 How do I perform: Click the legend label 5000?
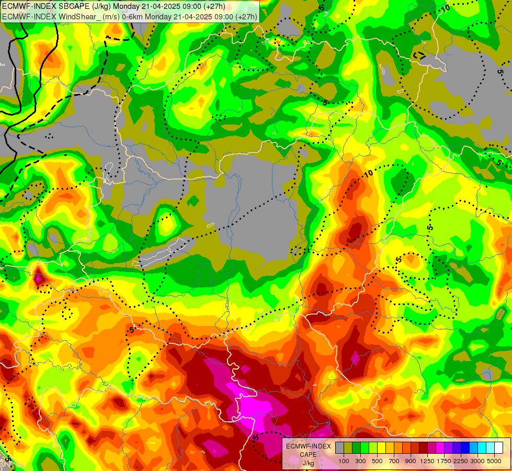pyautogui.click(x=494, y=461)
